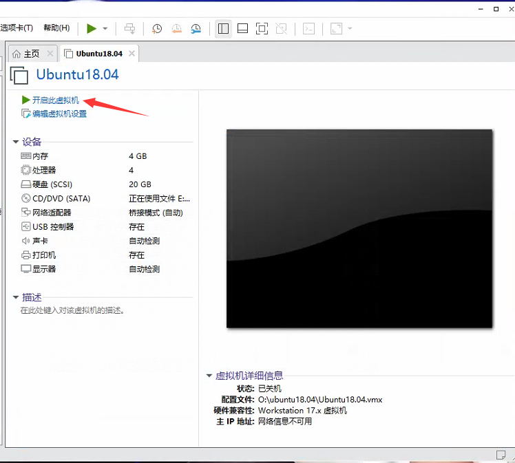The image size is (515, 463).
Task: Click the Ubuntu18.04 title heading
Action: 78,74
